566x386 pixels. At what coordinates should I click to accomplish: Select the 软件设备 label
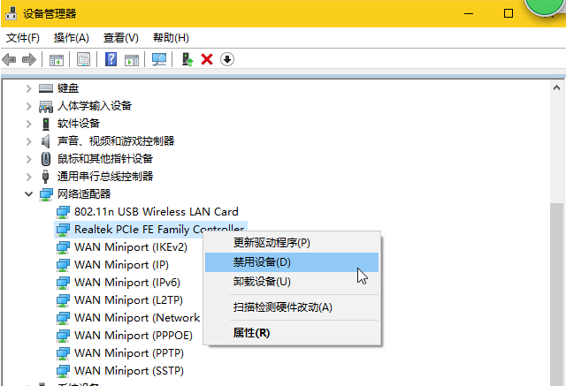tap(79, 124)
